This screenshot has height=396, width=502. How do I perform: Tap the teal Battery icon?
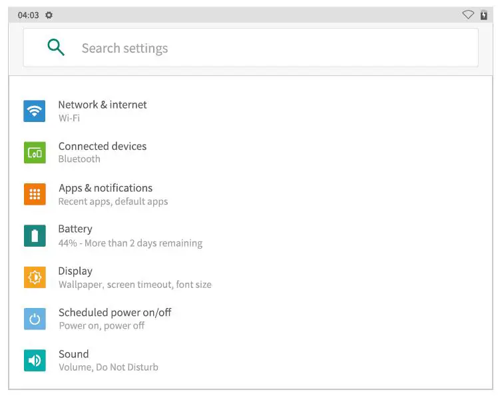click(35, 235)
